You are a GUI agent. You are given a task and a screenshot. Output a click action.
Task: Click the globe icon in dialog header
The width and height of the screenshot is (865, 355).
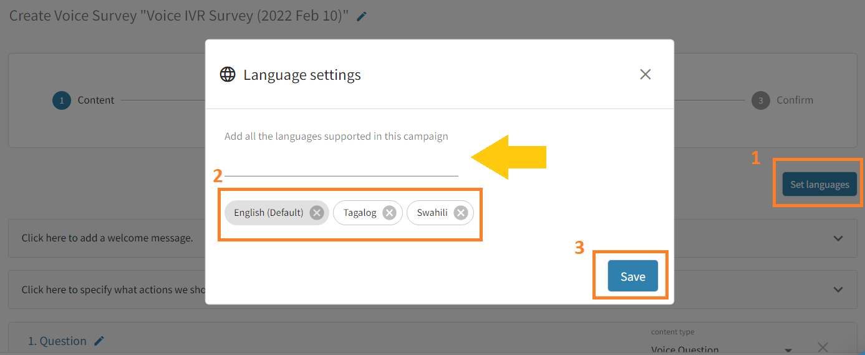tap(228, 75)
